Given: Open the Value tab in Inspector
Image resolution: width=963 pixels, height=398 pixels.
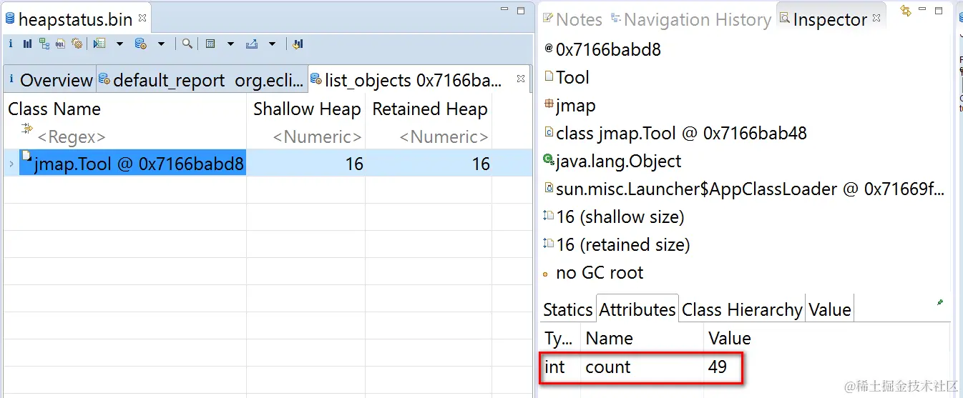Looking at the screenshot, I should click(x=829, y=309).
